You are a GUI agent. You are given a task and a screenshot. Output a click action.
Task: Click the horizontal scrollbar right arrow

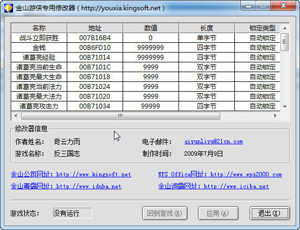click(x=276, y=116)
